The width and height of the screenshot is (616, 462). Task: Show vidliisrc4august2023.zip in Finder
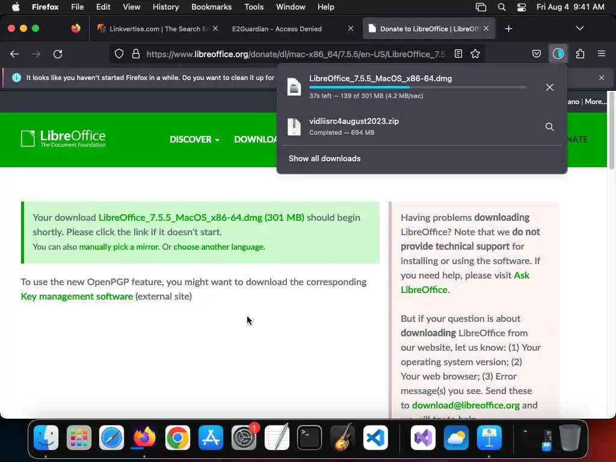550,127
